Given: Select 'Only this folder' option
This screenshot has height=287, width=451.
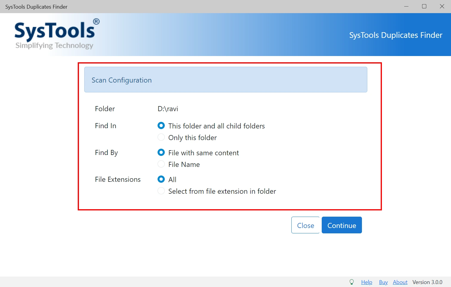Looking at the screenshot, I should (x=161, y=137).
